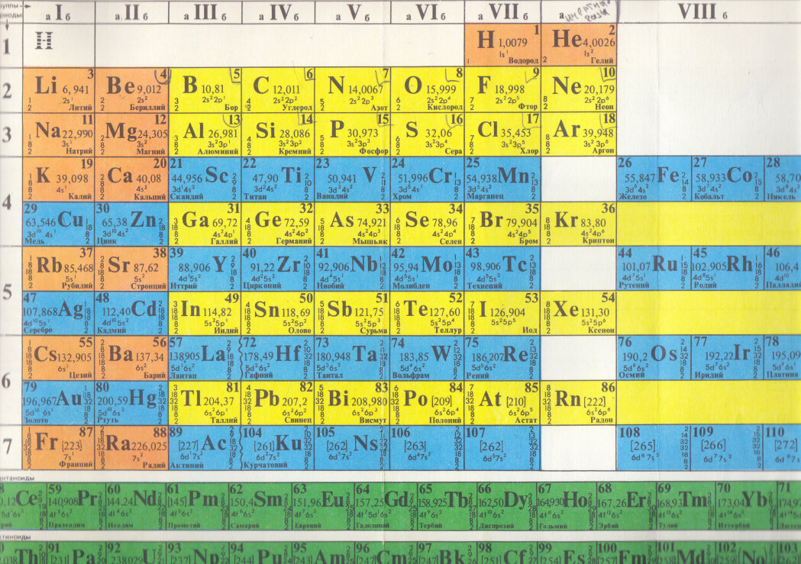Click the Chlorine Cl 35,453 cell
Image resolution: width=801 pixels, height=564 pixels.
502,134
